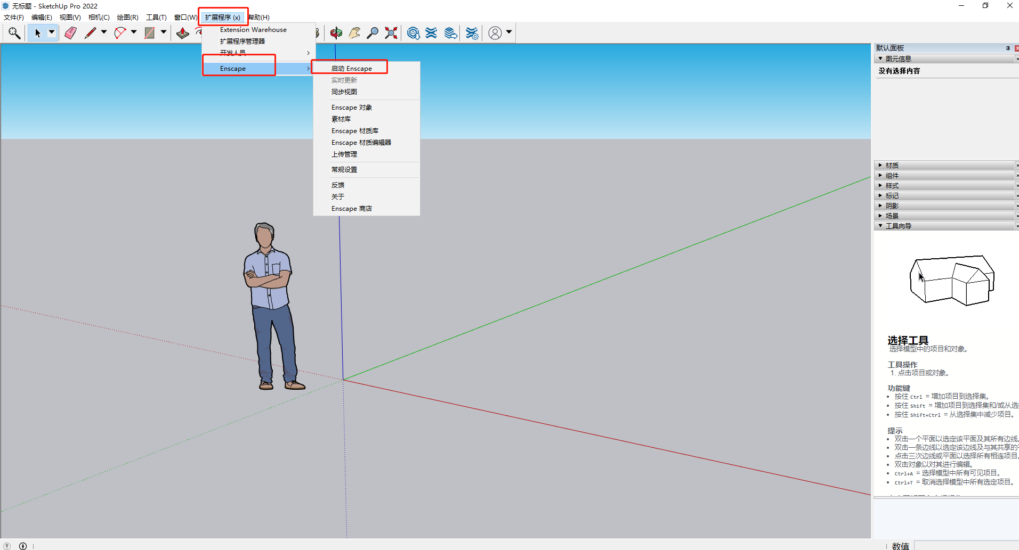This screenshot has width=1019, height=550.
Task: Activate the Zoom tool
Action: click(x=373, y=32)
